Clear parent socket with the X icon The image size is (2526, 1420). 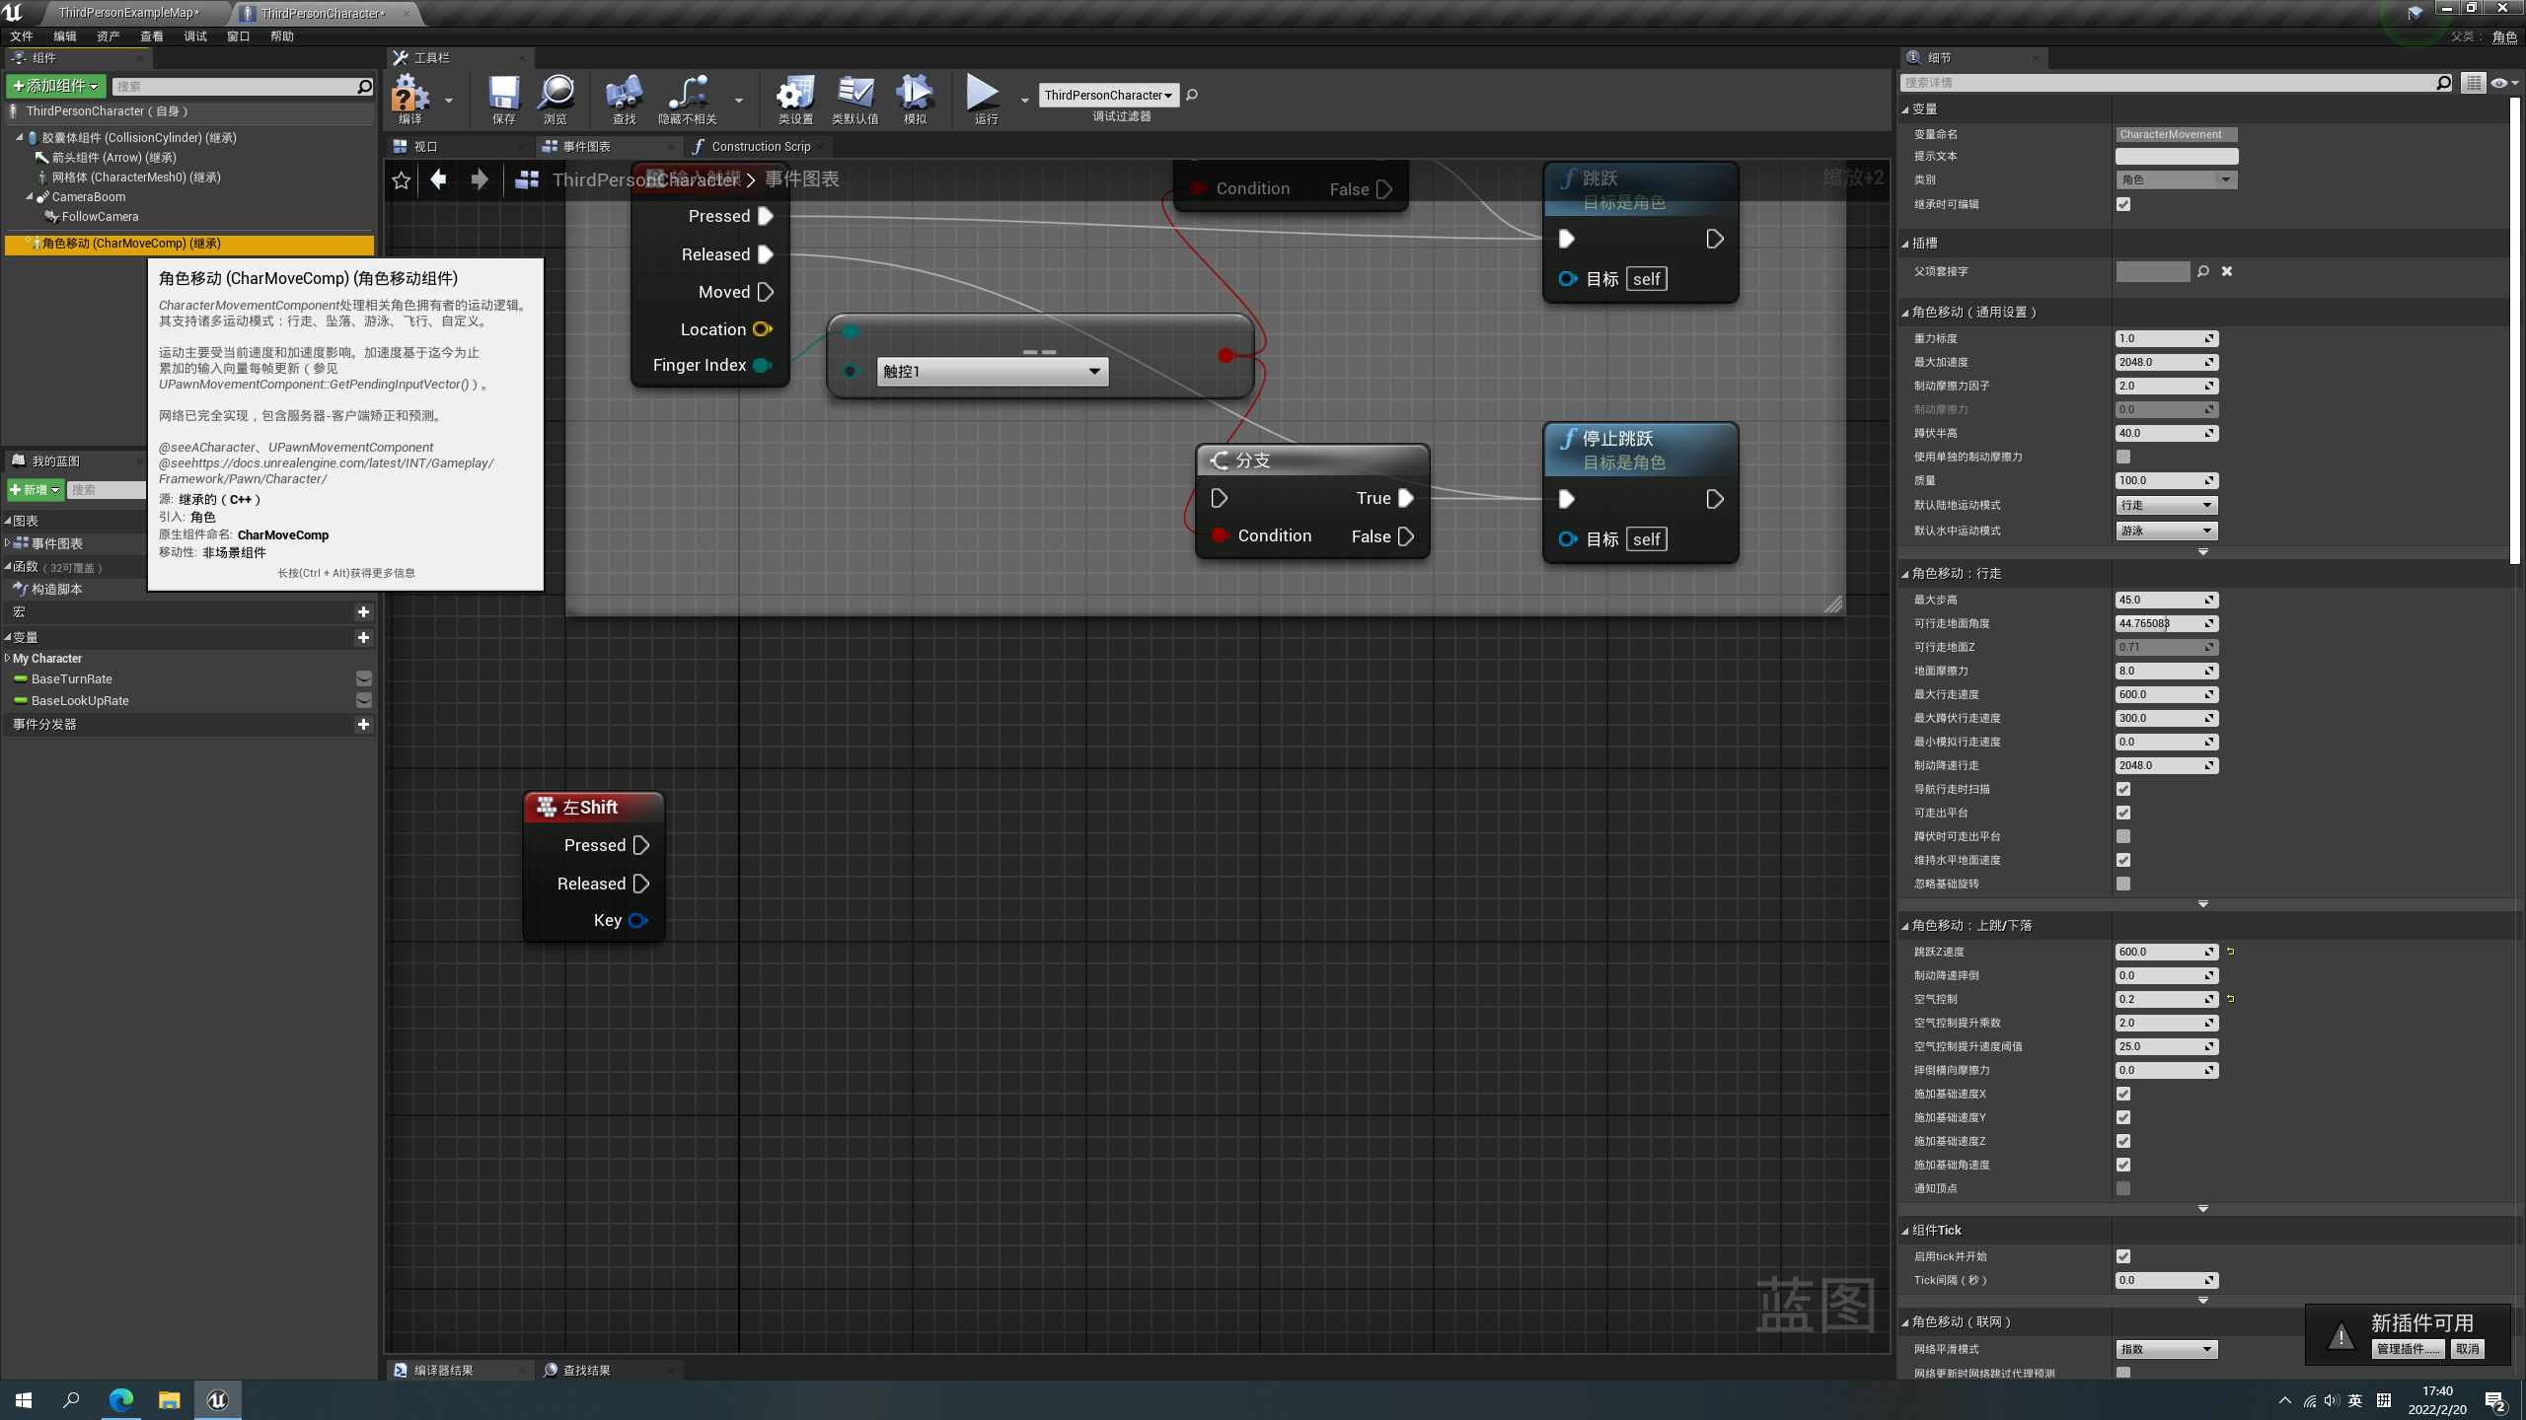[x=2227, y=271]
